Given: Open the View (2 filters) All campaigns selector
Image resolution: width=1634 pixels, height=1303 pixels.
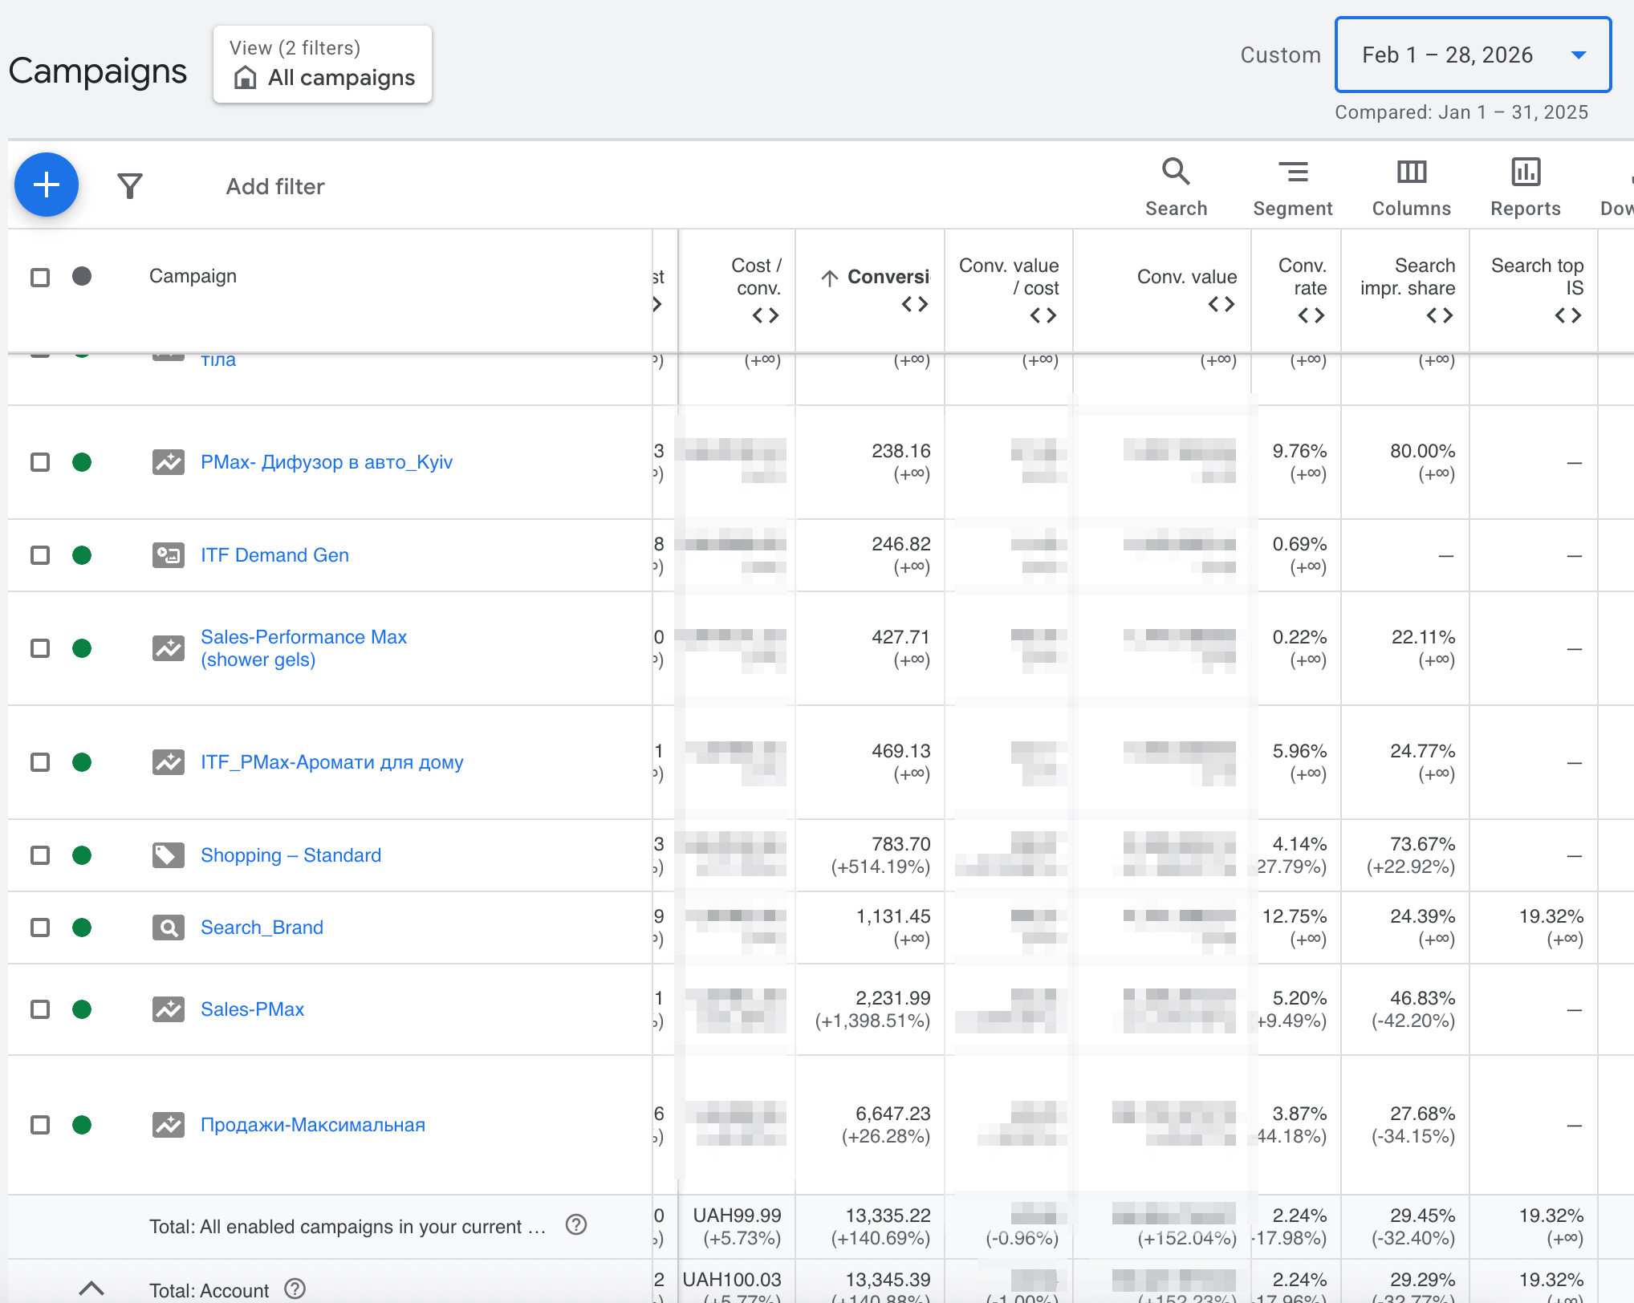Looking at the screenshot, I should (x=323, y=64).
